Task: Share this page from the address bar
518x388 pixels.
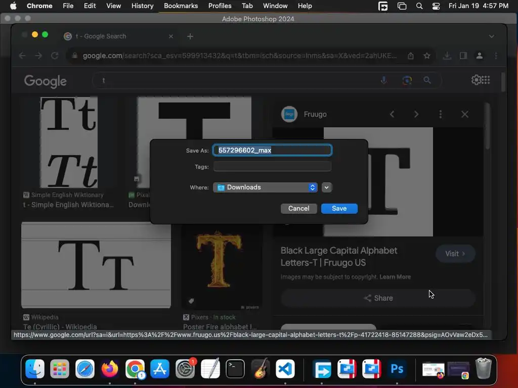Action: [x=411, y=56]
